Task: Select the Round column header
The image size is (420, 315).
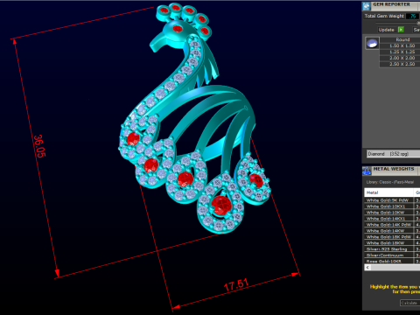Action: [x=400, y=39]
